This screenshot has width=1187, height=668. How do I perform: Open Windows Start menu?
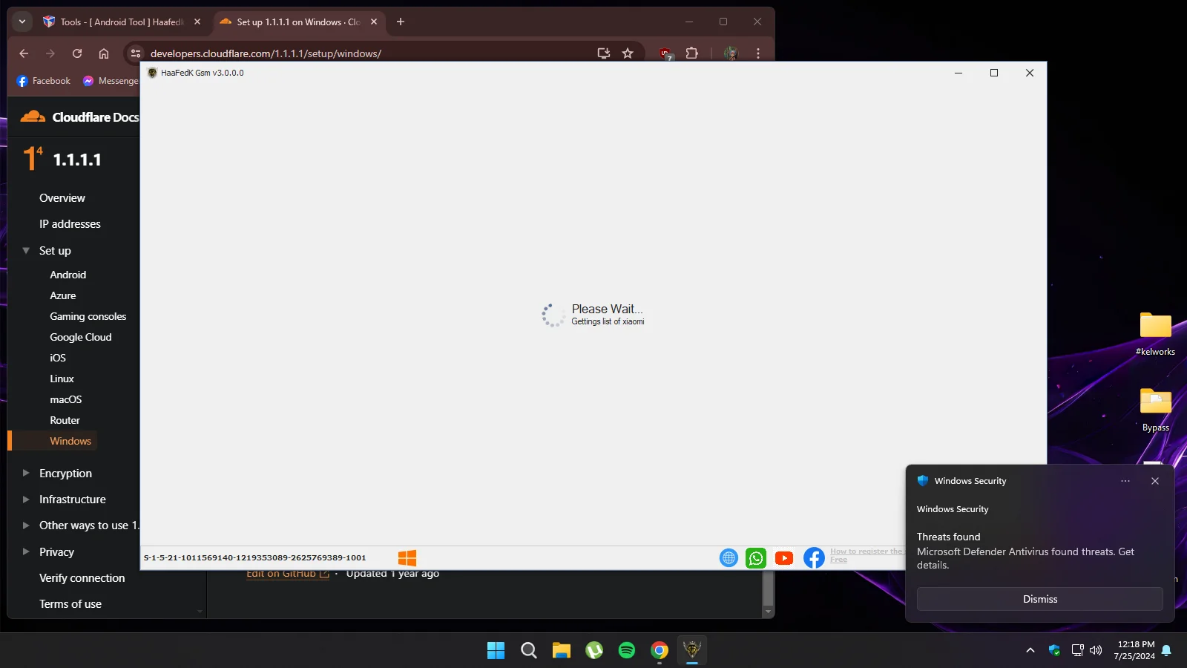point(496,651)
